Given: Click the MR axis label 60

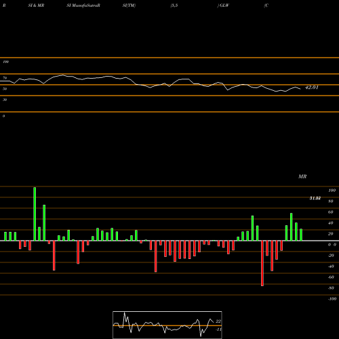Looking at the screenshot, I should (x=331, y=212).
